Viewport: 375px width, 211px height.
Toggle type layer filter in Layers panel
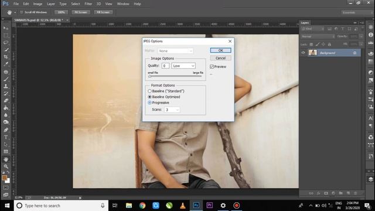(343, 29)
